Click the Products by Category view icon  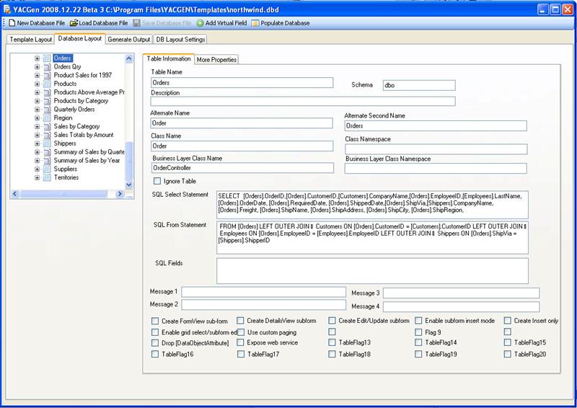47,101
